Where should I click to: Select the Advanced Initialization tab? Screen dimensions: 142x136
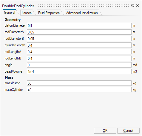(82, 13)
